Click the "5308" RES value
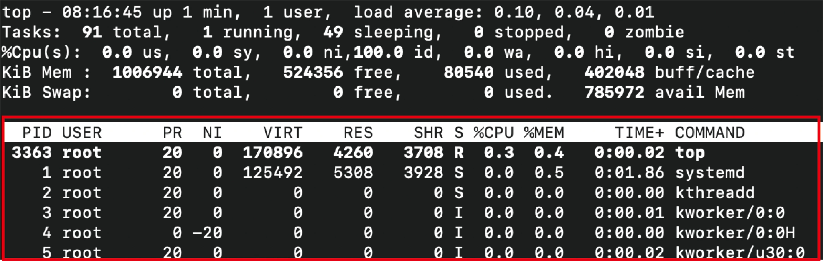The image size is (823, 261). coord(353,172)
